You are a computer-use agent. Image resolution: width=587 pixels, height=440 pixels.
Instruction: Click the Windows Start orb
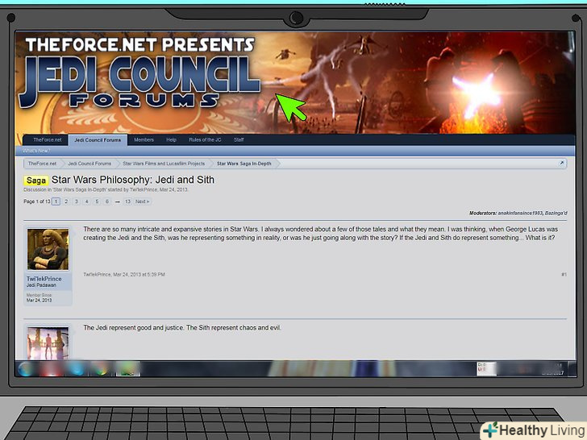[26, 369]
